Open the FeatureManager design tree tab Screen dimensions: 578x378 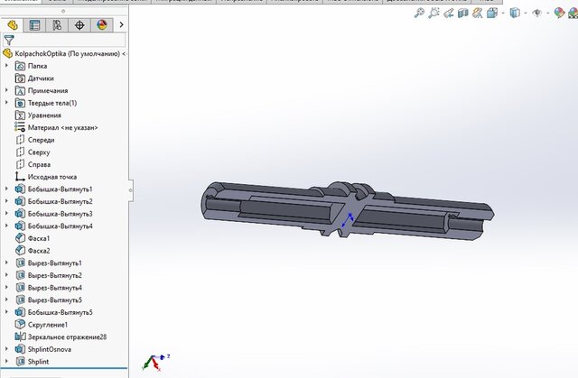pos(12,25)
